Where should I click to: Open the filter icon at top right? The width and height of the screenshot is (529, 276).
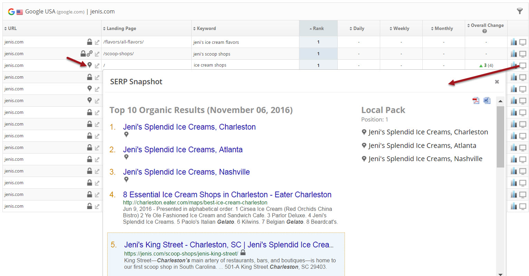[x=519, y=11]
